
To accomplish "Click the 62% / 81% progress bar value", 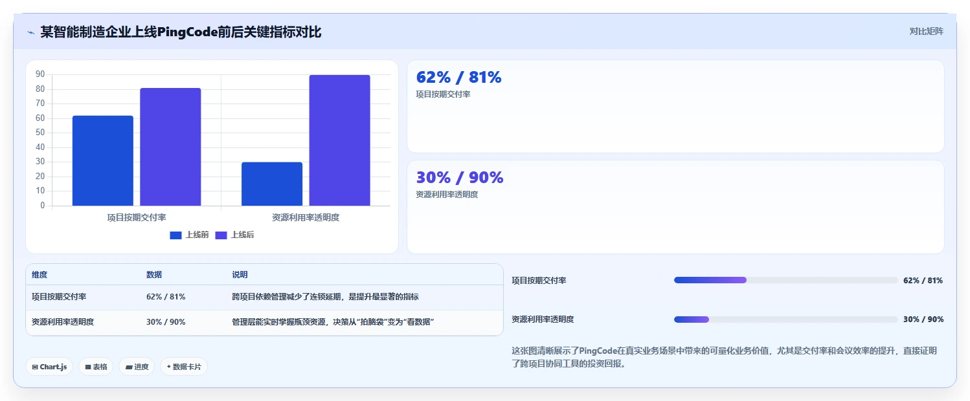I will point(923,280).
